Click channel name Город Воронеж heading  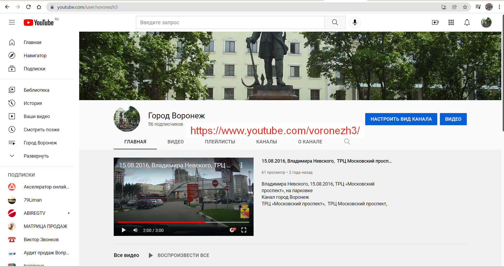(177, 116)
